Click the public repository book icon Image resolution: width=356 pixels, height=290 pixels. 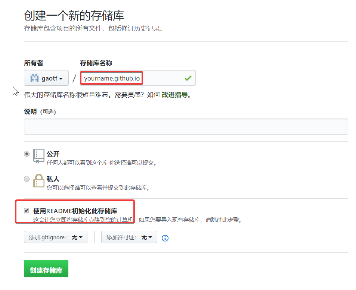tap(38, 156)
